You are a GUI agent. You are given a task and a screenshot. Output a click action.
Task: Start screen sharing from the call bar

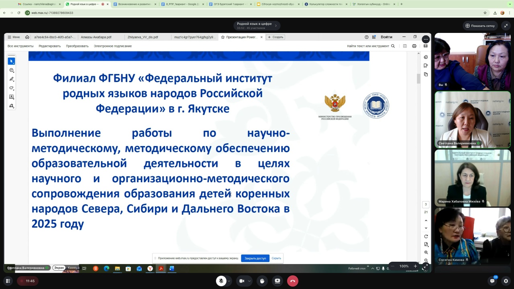click(277, 281)
